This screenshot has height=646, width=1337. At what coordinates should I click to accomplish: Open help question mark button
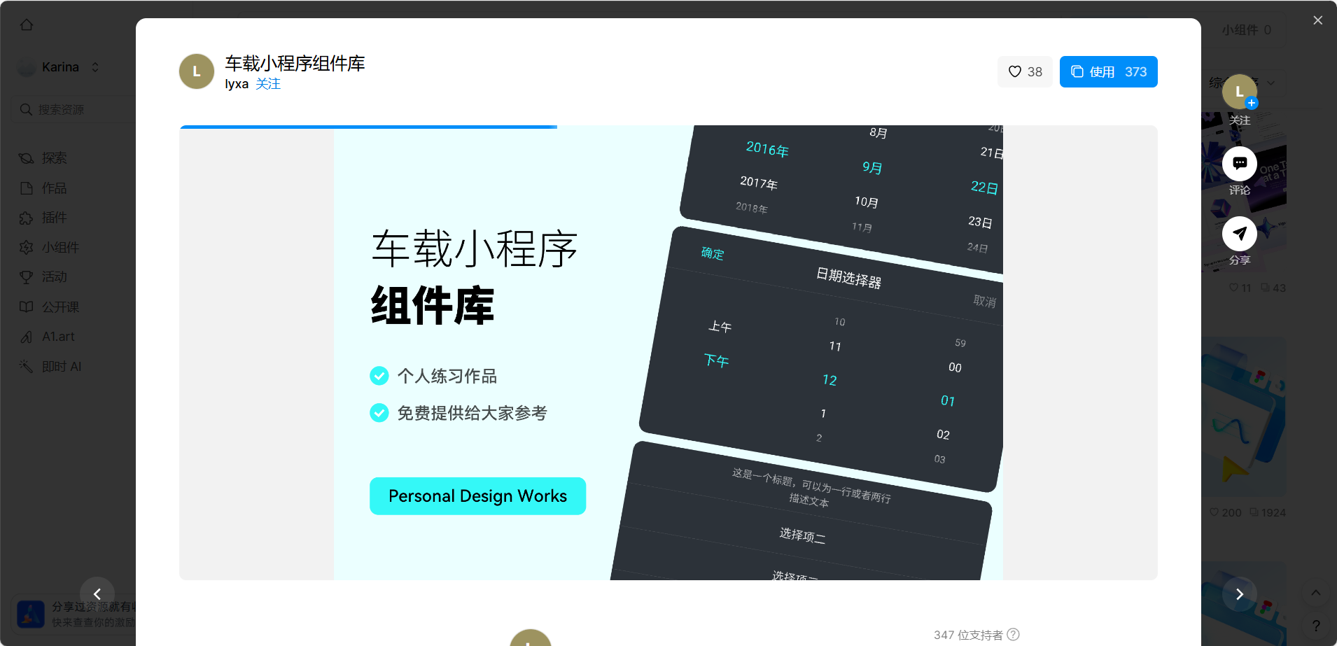click(1316, 625)
